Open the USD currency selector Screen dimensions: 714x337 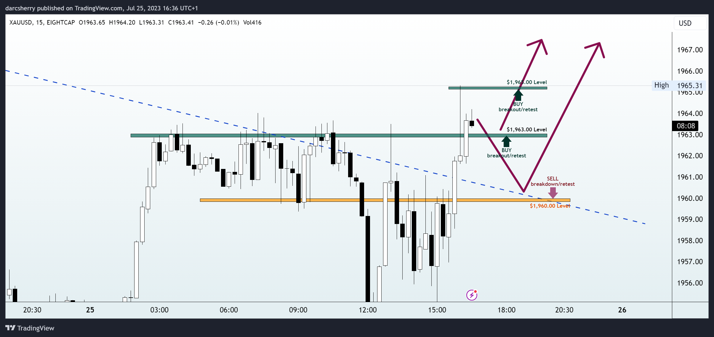(x=690, y=23)
